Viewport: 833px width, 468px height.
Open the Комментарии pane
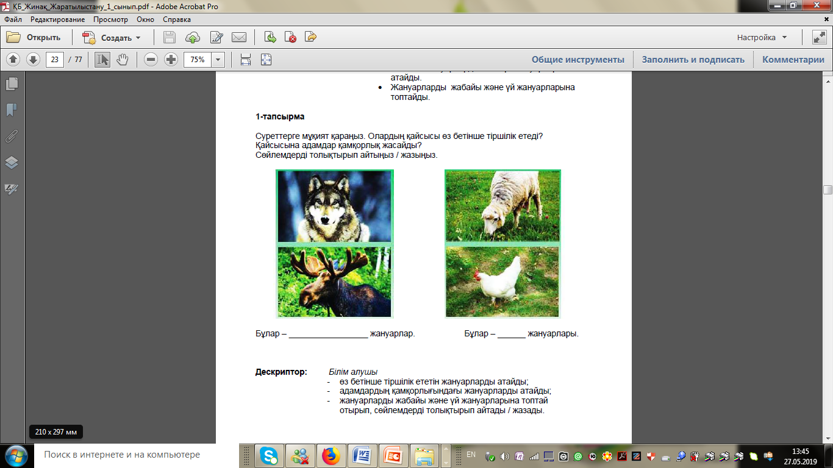(793, 60)
